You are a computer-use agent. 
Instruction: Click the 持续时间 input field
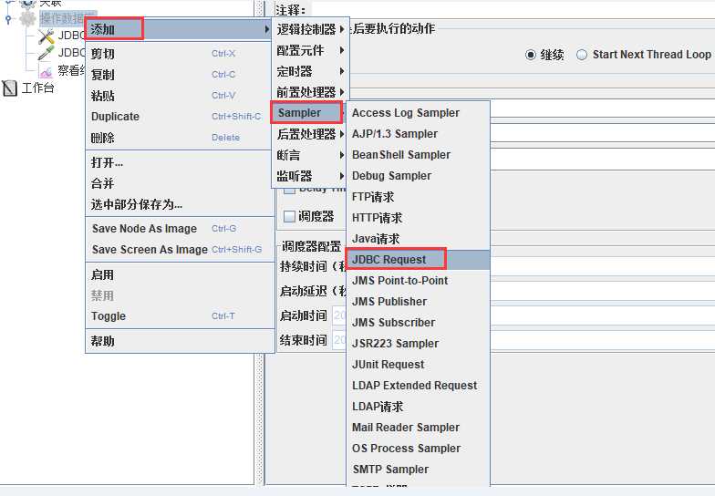[602, 266]
